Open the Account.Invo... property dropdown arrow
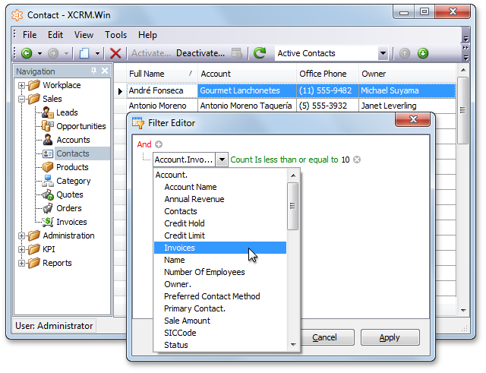This screenshot has width=486, height=373. pos(222,160)
